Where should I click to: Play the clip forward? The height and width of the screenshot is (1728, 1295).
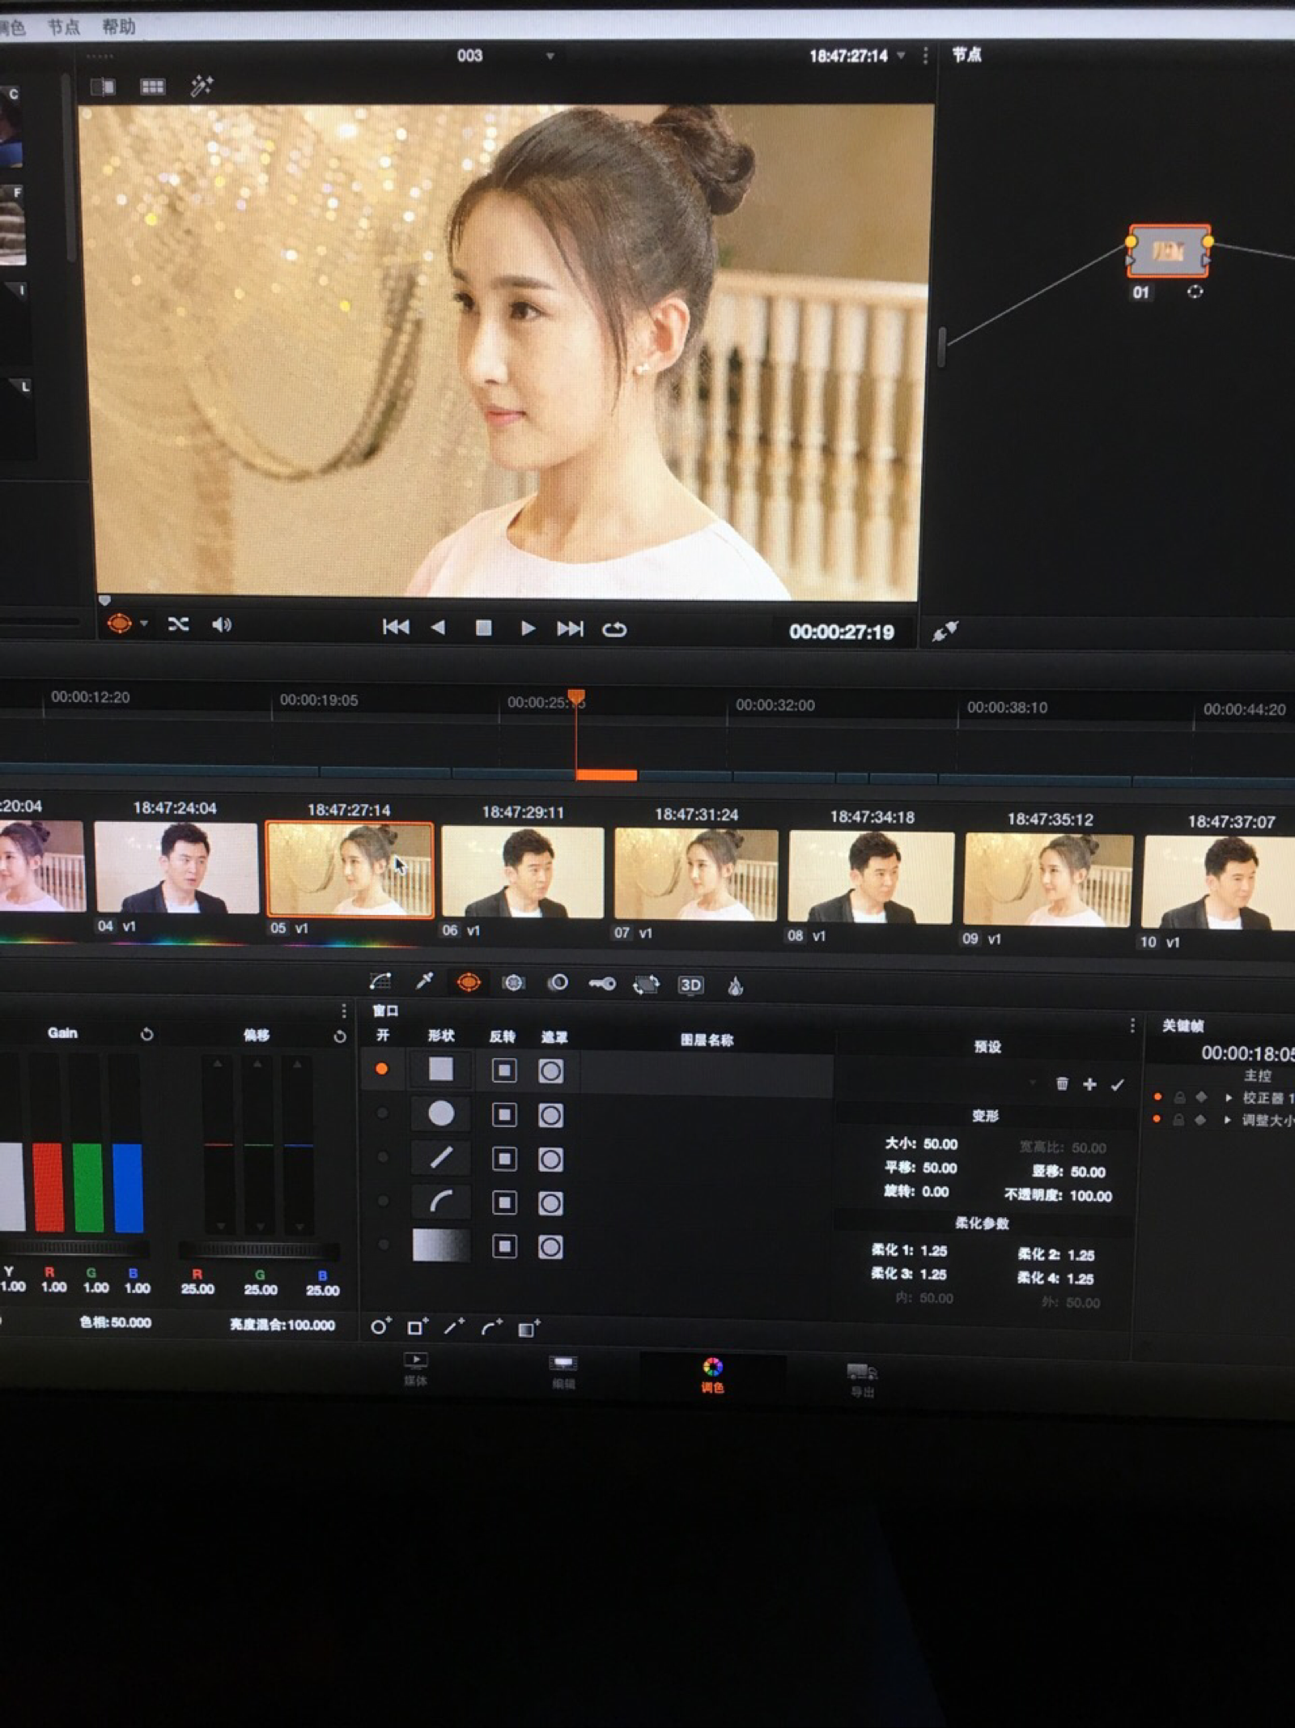click(x=528, y=628)
